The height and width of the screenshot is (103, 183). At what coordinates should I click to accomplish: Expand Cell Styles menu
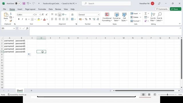click(124, 17)
